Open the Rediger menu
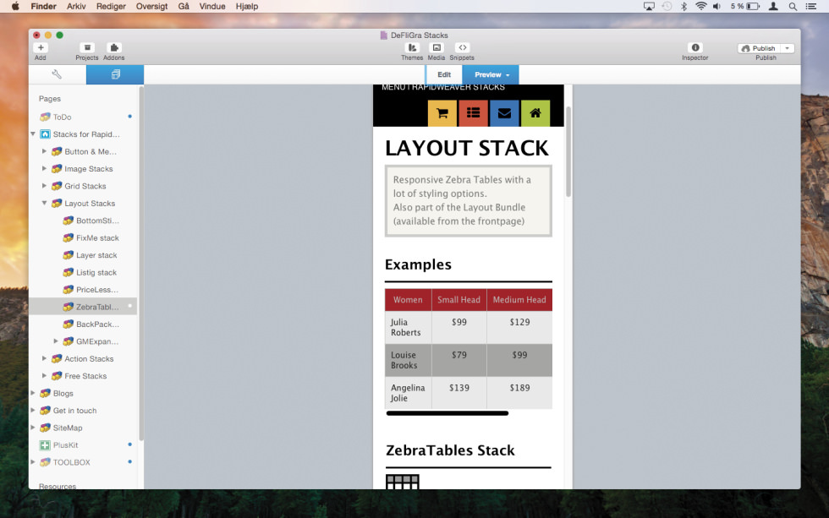829x518 pixels. tap(111, 6)
